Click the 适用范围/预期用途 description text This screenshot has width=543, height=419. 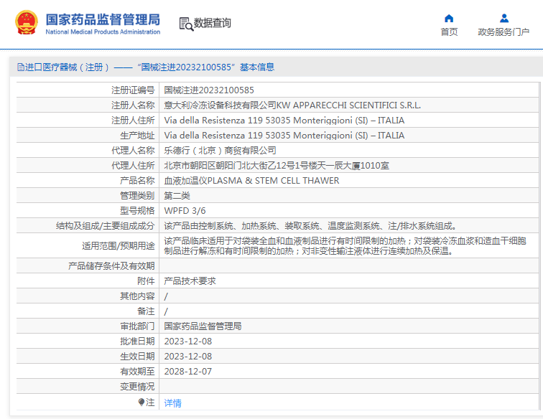click(x=345, y=245)
